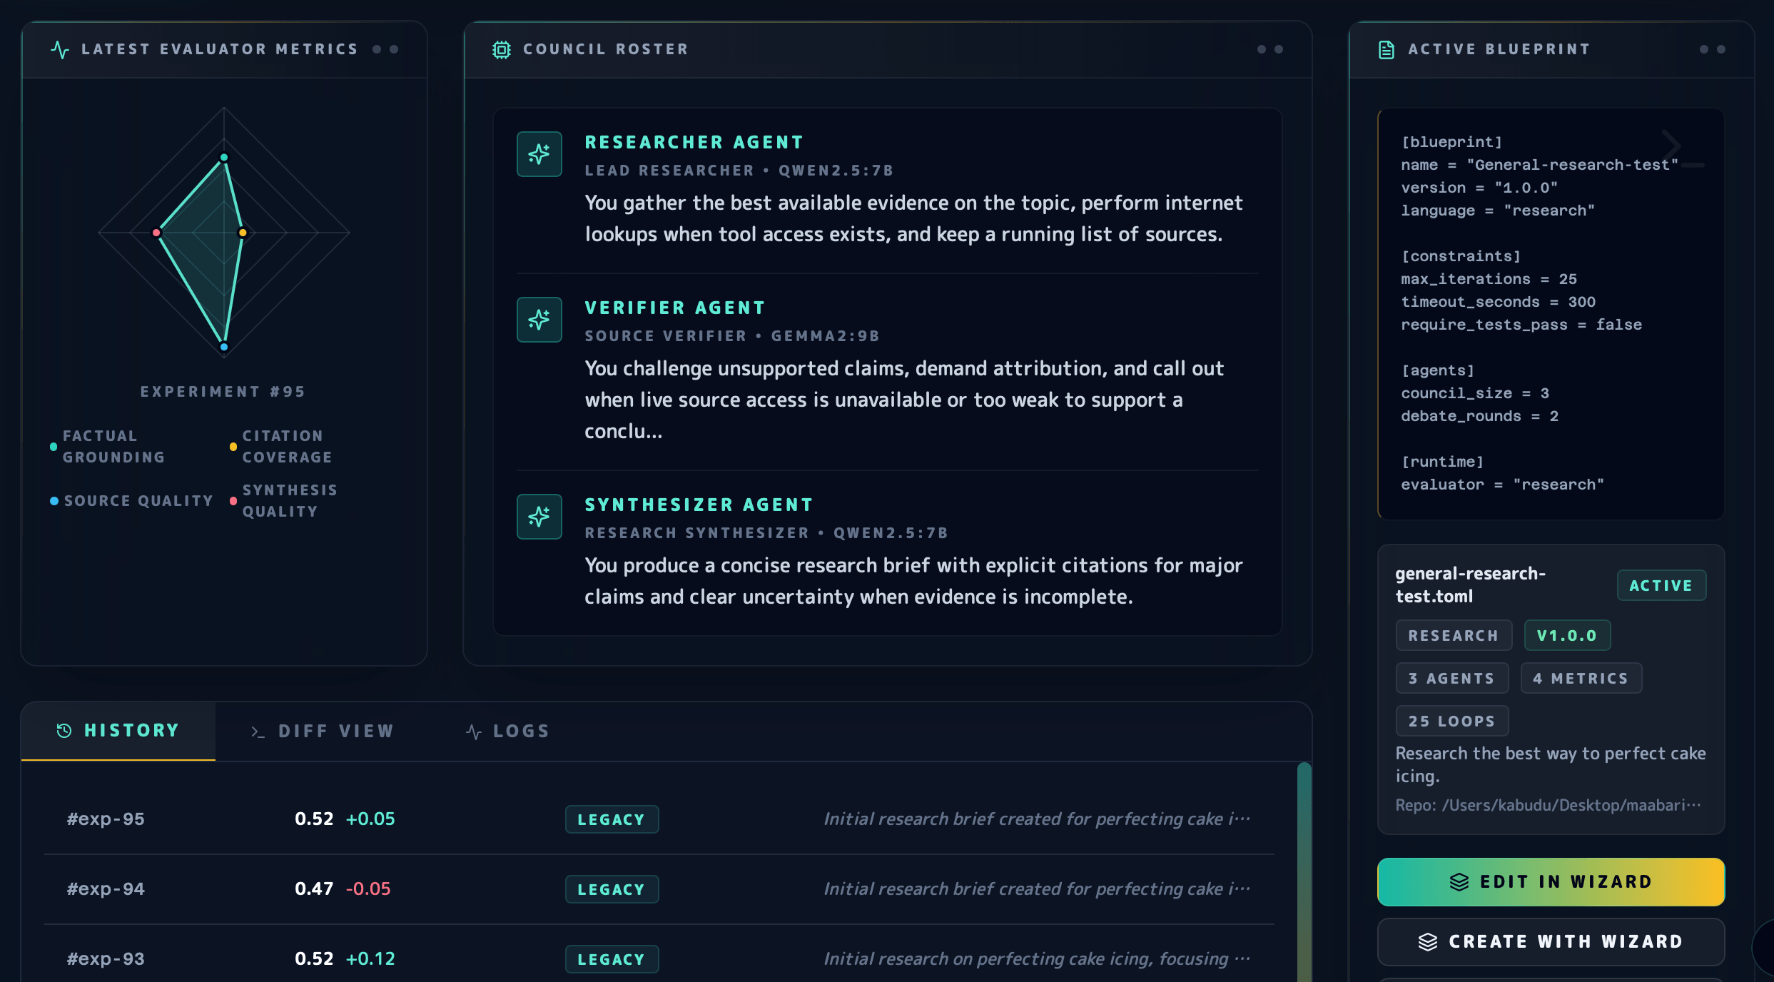Click the Create With Wizard button
The height and width of the screenshot is (982, 1774).
(x=1550, y=941)
